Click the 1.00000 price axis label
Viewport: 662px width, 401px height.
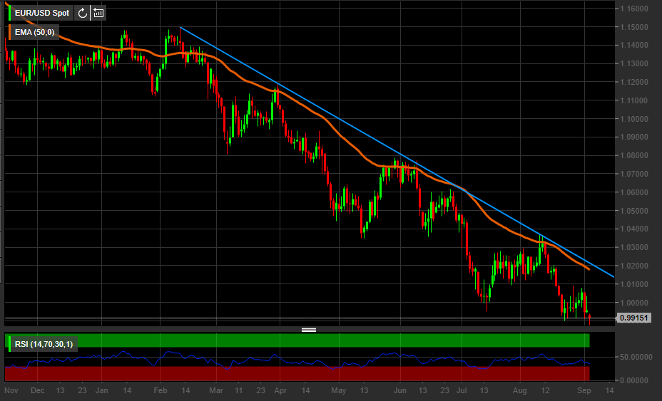pyautogui.click(x=634, y=303)
